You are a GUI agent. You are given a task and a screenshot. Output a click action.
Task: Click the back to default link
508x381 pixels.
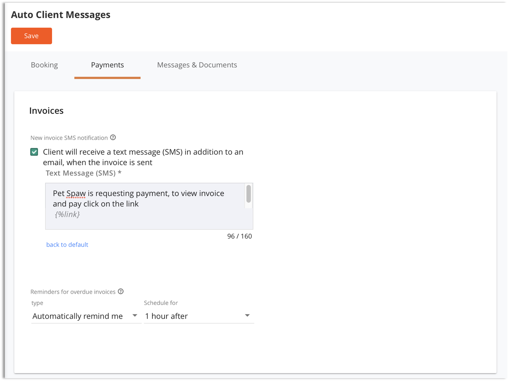(67, 245)
